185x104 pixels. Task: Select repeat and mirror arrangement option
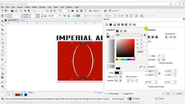click(171, 37)
